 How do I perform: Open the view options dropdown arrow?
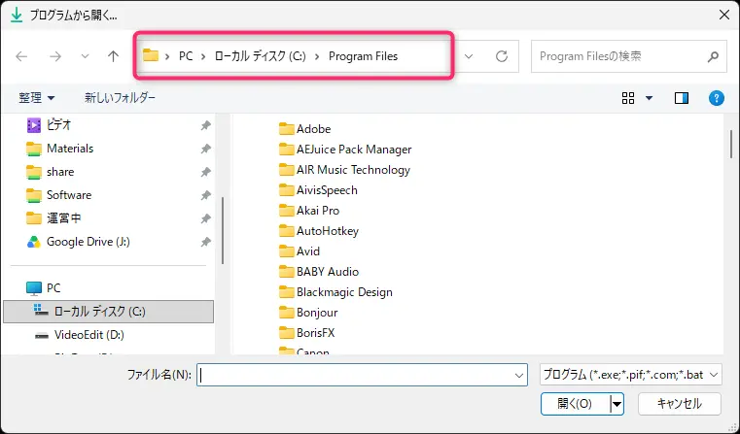point(650,98)
